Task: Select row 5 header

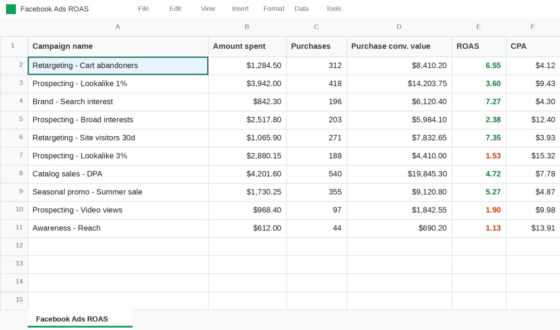Action: (14, 120)
